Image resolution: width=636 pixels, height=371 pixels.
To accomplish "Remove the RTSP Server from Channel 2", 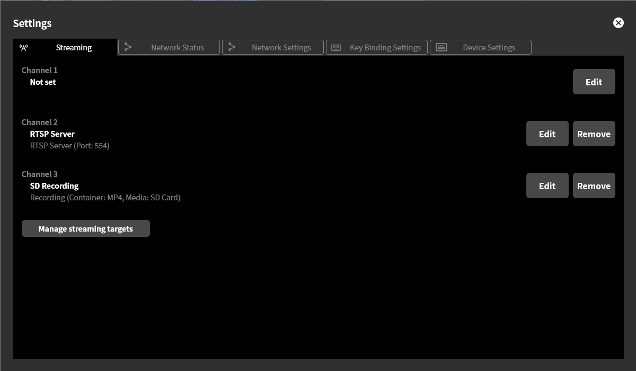I will click(x=594, y=134).
